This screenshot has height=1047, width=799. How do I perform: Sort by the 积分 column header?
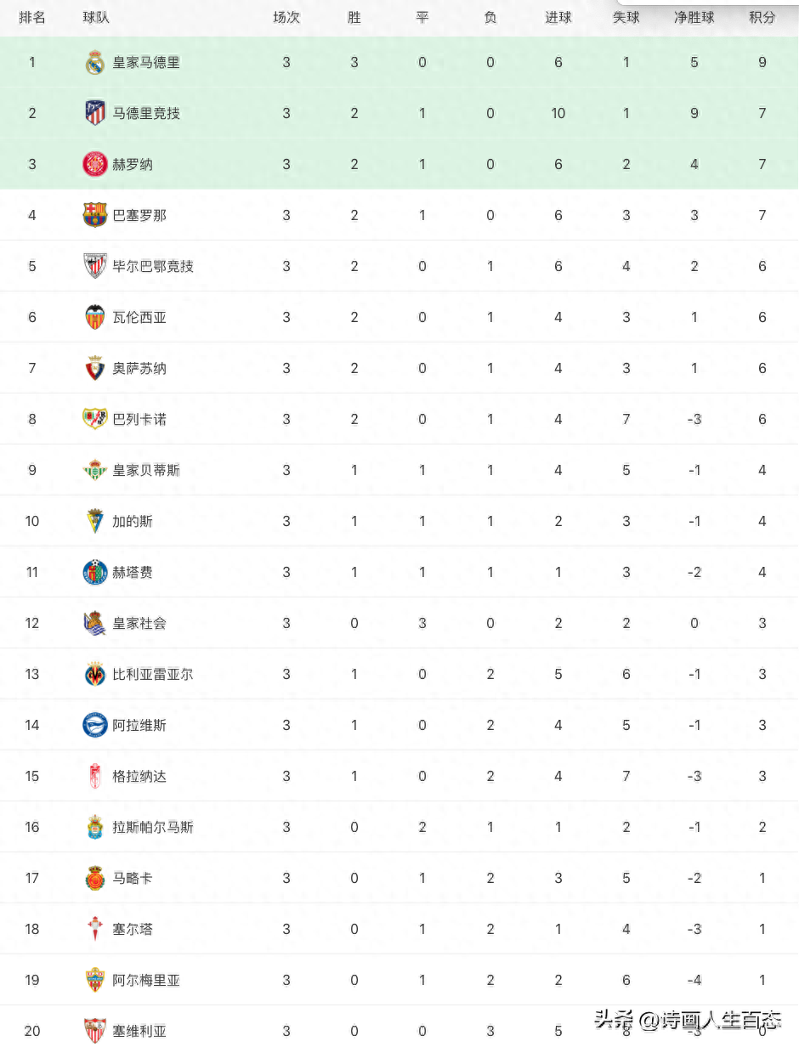coord(762,17)
